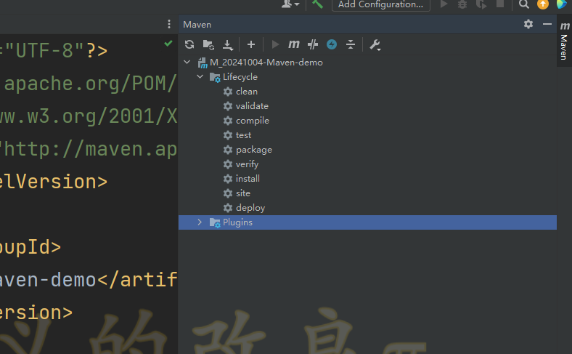
Task: Hide the Maven tool window
Action: tap(547, 24)
